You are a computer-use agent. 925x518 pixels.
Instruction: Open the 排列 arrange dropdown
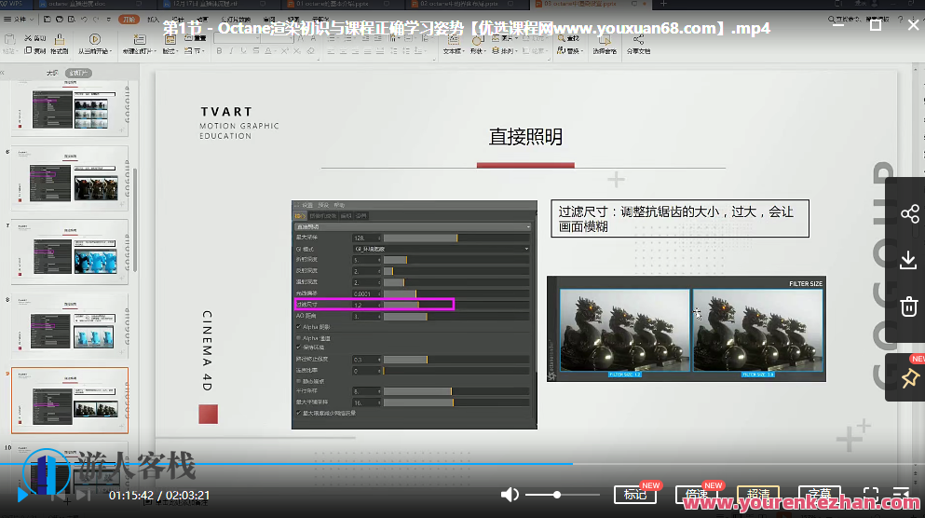click(504, 51)
